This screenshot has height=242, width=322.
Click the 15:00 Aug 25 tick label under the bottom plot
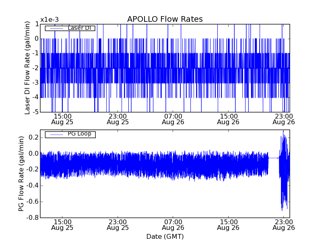[62, 224]
